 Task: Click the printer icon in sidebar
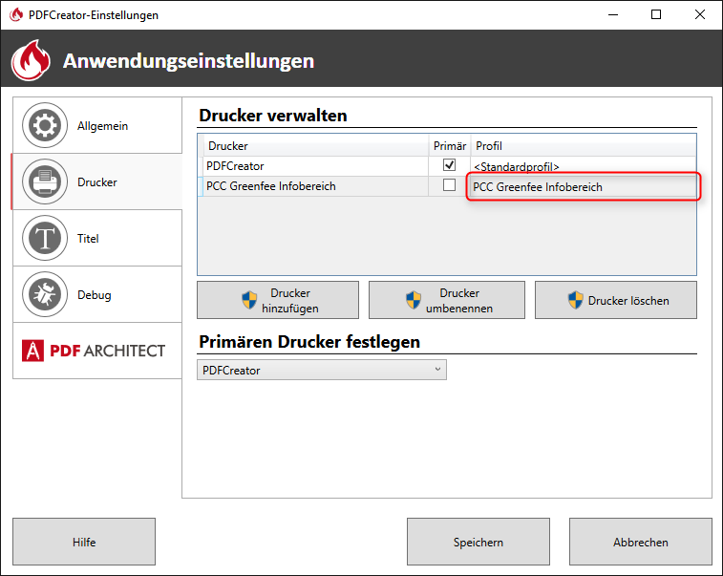point(44,182)
